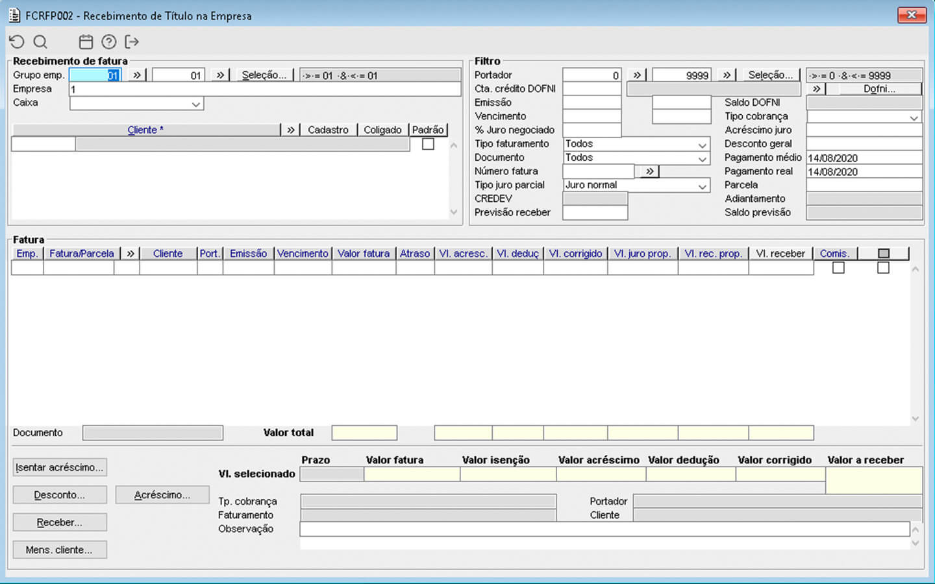The image size is (935, 584).
Task: Select the Coligado column tab
Action: coord(382,130)
